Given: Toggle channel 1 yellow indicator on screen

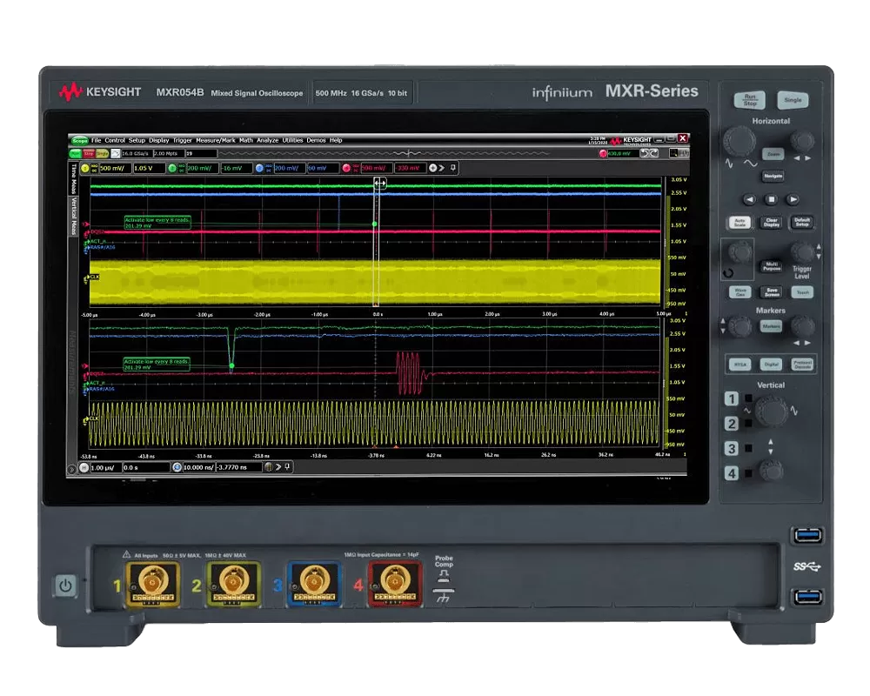Looking at the screenshot, I should tap(85, 168).
